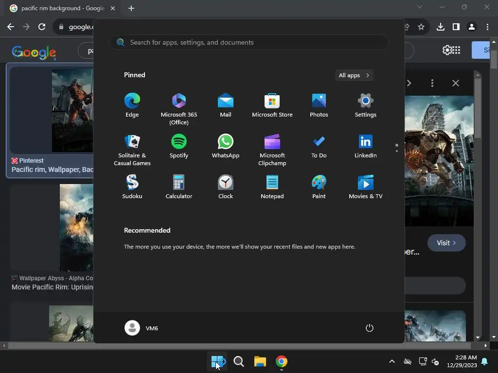
Task: Open the Google apps grid
Action: pyautogui.click(x=456, y=50)
